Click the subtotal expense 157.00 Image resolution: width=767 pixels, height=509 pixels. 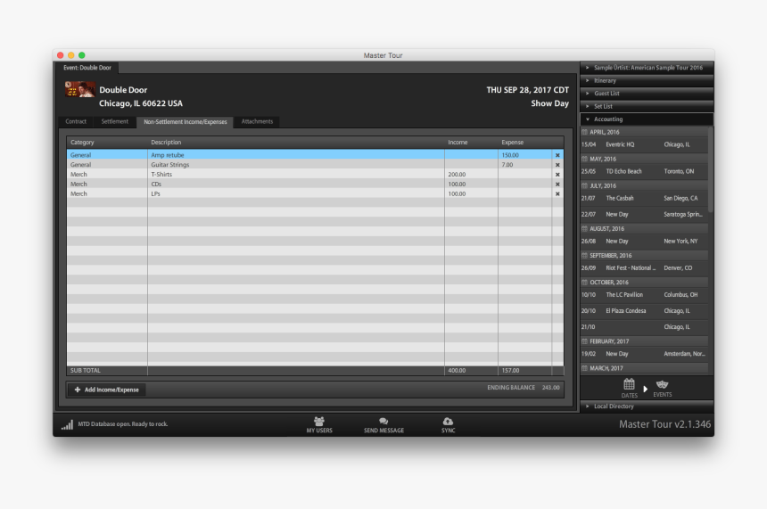[x=511, y=371]
